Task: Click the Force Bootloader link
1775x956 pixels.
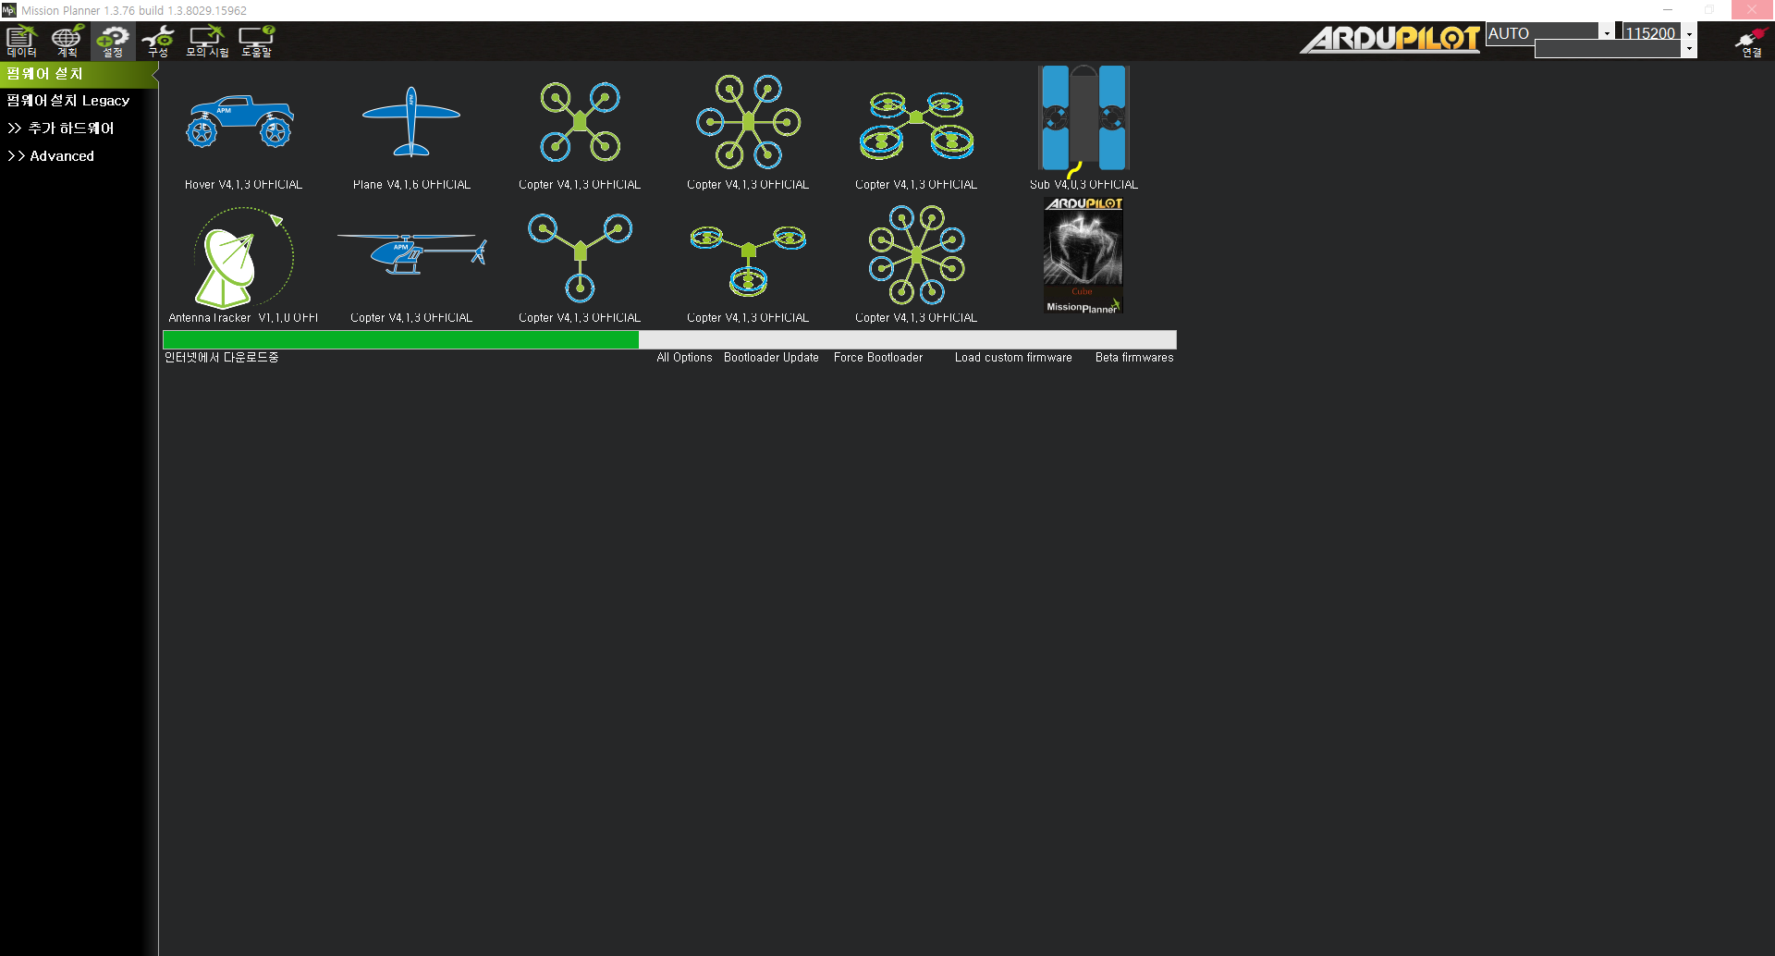Action: (x=878, y=358)
